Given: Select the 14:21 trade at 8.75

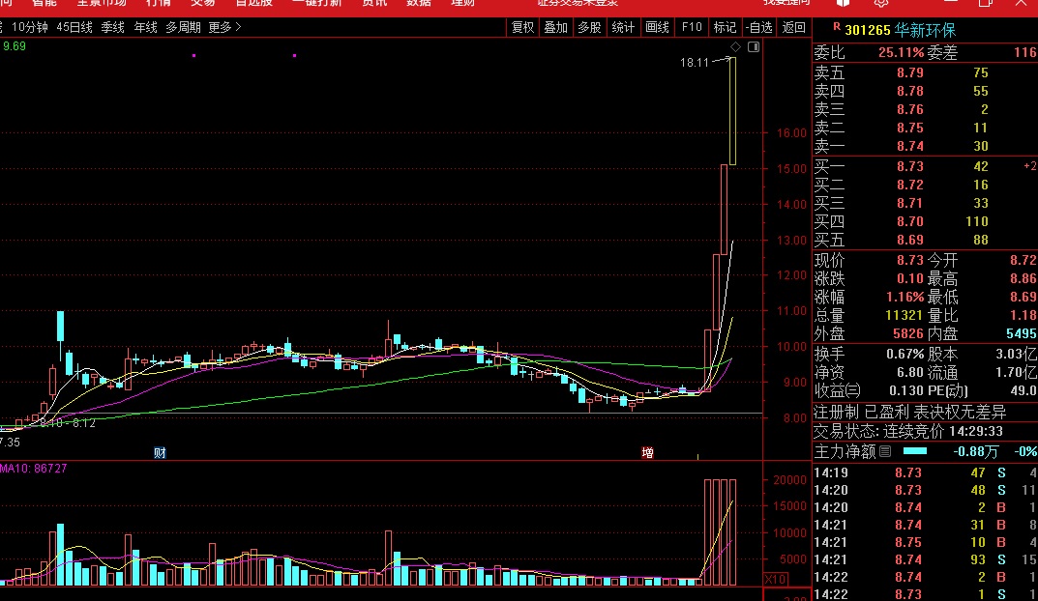Looking at the screenshot, I should (x=925, y=542).
